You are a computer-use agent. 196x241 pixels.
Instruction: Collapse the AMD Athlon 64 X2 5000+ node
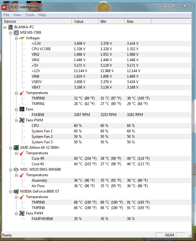[11, 148]
